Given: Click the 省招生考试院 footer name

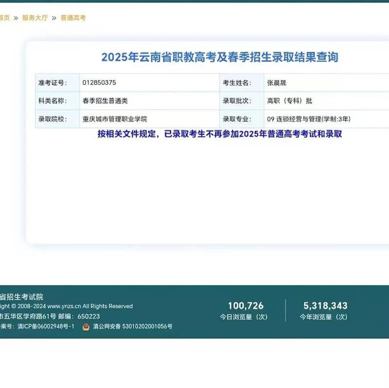Looking at the screenshot, I should (21, 296).
